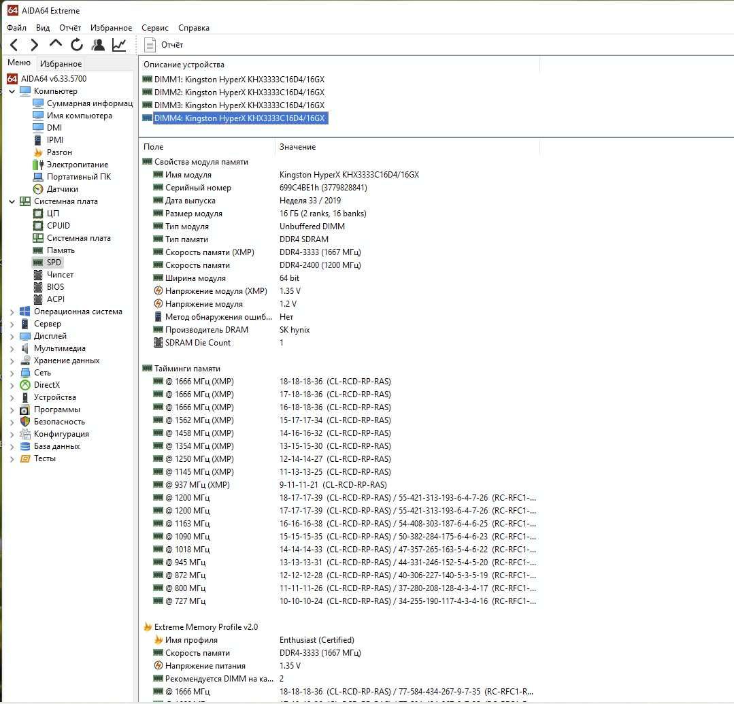Image resolution: width=734 pixels, height=704 pixels.
Task: Open the user icon in the toolbar
Action: coord(98,45)
